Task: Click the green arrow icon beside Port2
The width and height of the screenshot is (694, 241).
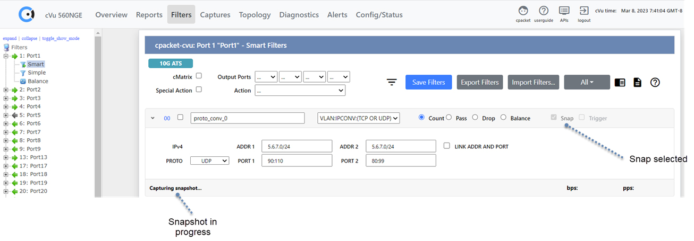Action: 15,90
